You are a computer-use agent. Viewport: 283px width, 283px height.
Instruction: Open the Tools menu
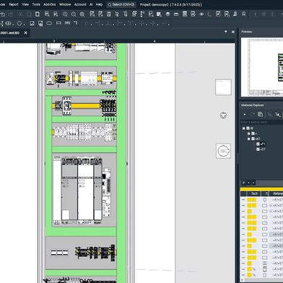point(36,4)
